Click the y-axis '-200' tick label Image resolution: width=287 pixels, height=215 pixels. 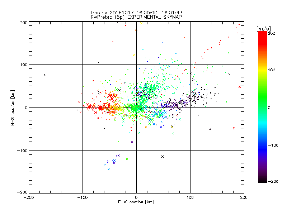coord(22,192)
